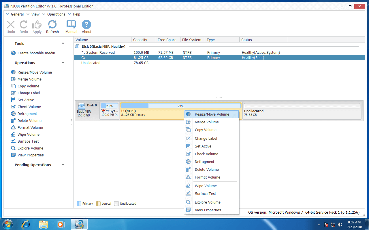Click the sidebar Explore Volume magnifier icon
This screenshot has width=369, height=230.
pos(13,148)
